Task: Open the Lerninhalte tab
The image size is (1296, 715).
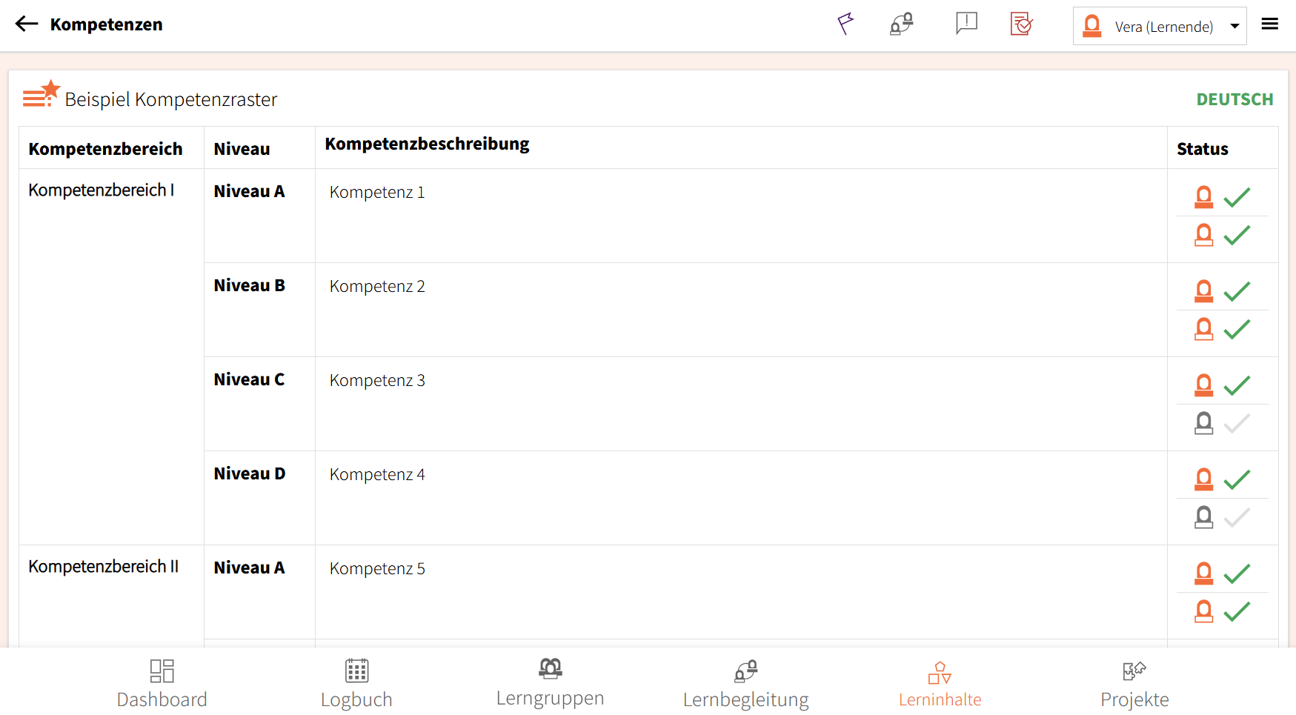Action: pos(940,684)
